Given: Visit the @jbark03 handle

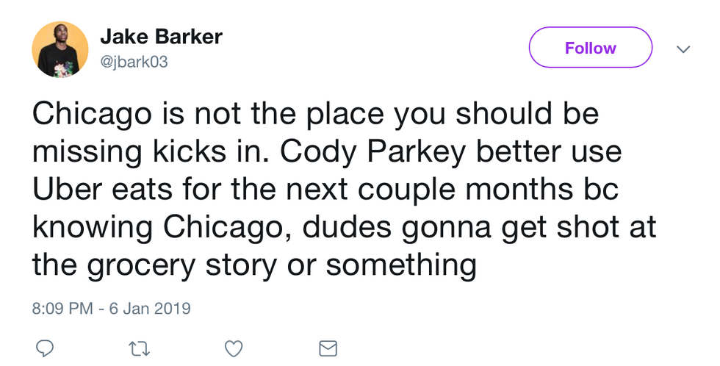Looking at the screenshot, I should tap(134, 62).
